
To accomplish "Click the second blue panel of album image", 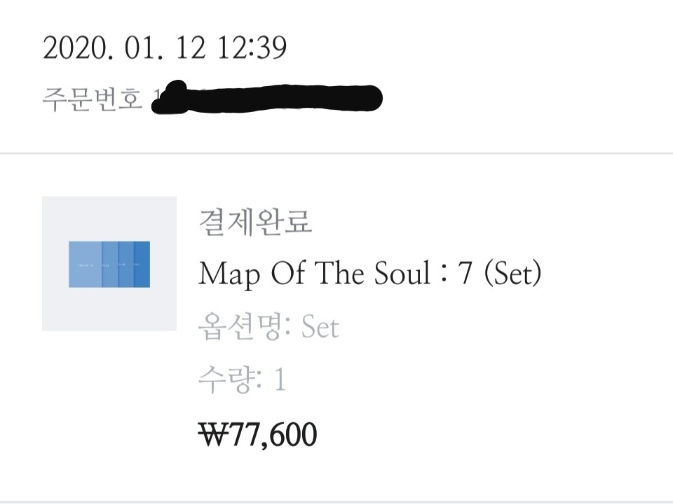I will click(x=110, y=264).
